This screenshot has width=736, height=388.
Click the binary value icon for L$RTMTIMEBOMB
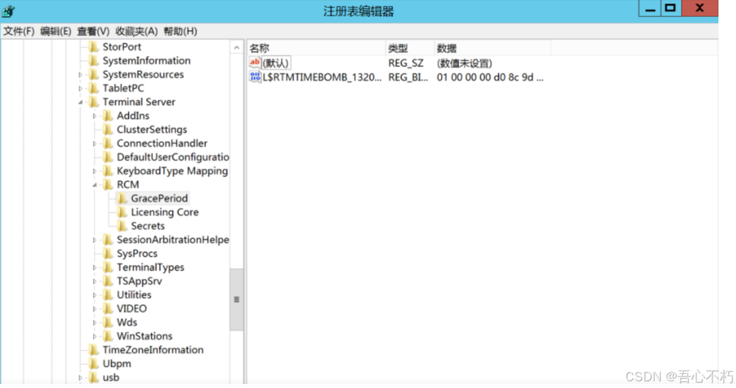tap(255, 77)
